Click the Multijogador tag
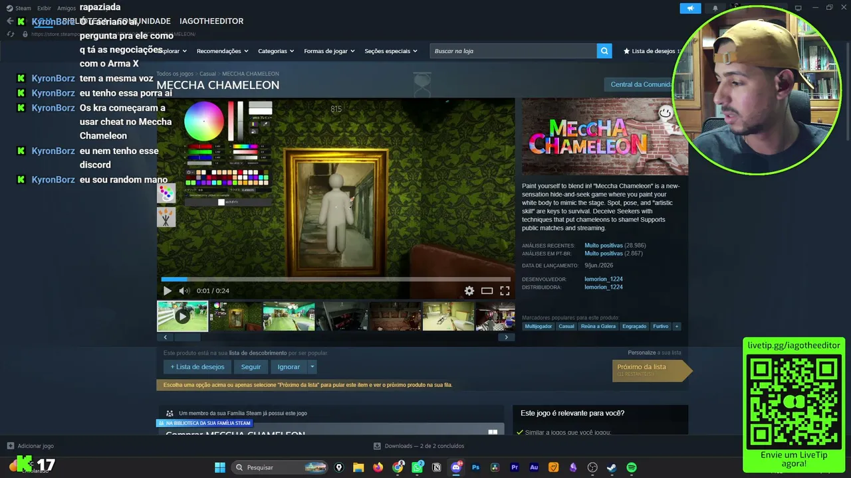The image size is (851, 478). (539, 327)
